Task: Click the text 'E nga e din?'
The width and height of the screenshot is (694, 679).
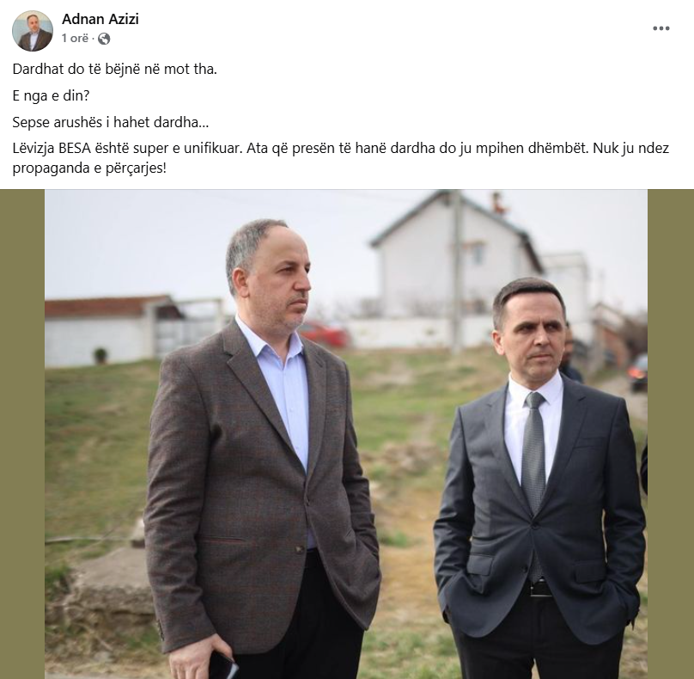Action: point(51,95)
